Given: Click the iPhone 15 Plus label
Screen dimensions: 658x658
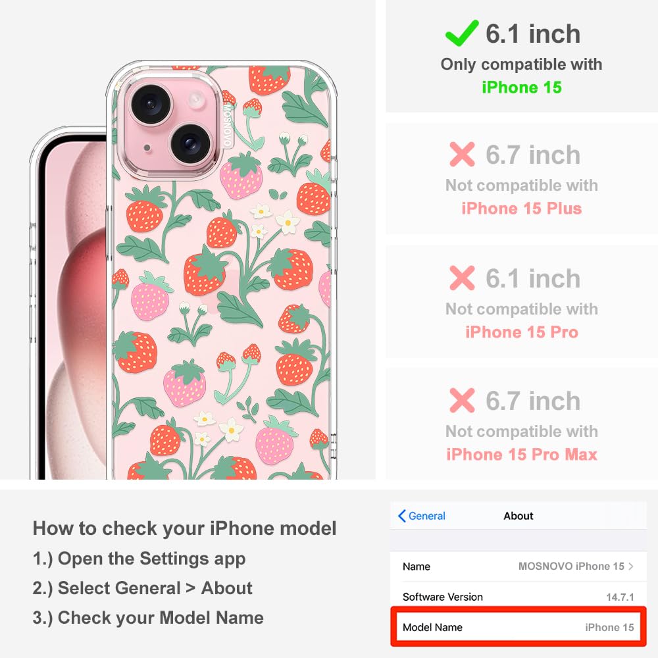Looking at the screenshot, I should [x=522, y=209].
